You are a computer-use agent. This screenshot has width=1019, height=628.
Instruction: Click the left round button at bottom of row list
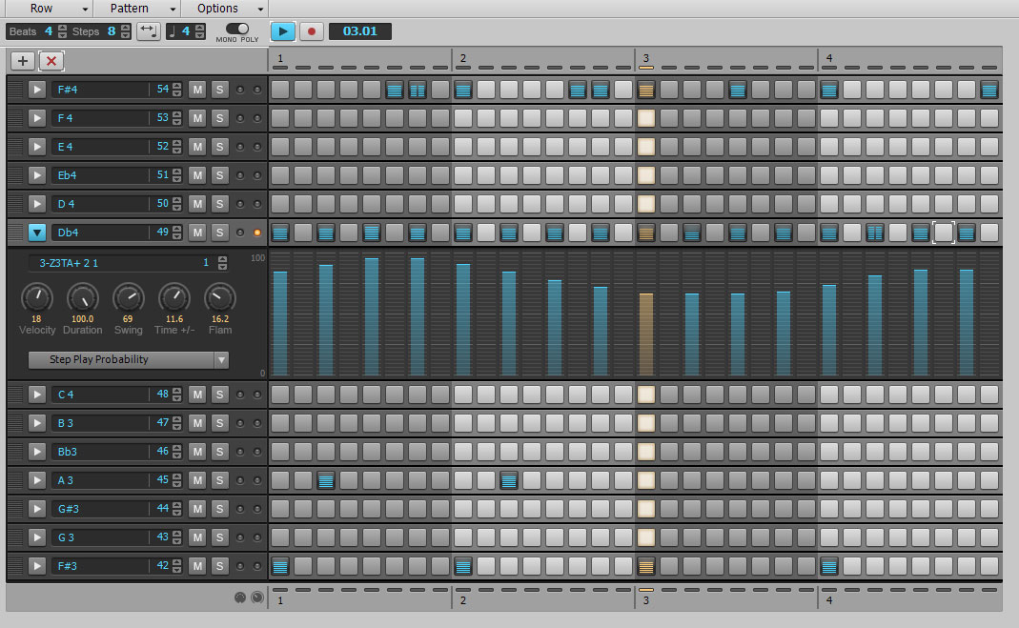(240, 598)
